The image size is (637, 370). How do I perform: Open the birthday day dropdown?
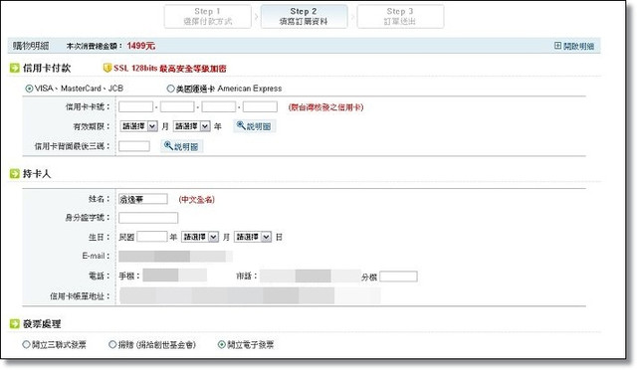click(x=253, y=237)
